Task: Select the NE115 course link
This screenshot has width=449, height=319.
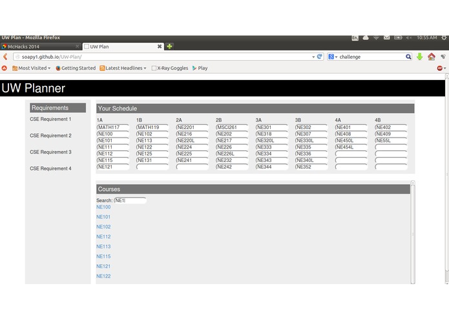Action: (x=103, y=256)
